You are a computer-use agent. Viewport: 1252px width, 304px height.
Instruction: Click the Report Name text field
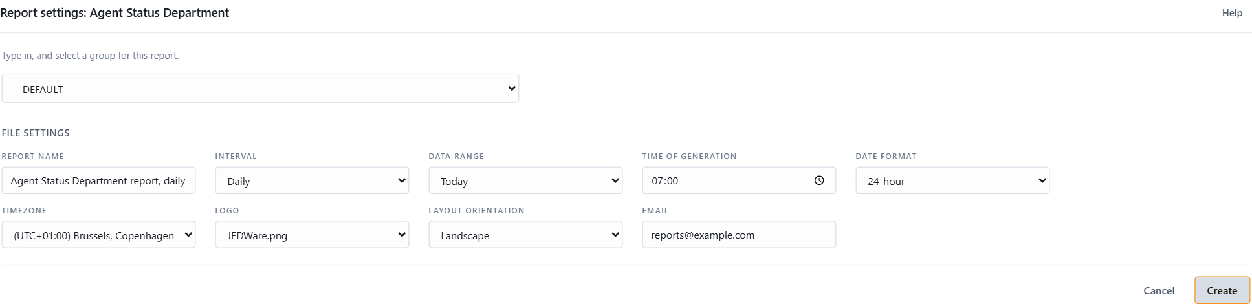coord(98,180)
